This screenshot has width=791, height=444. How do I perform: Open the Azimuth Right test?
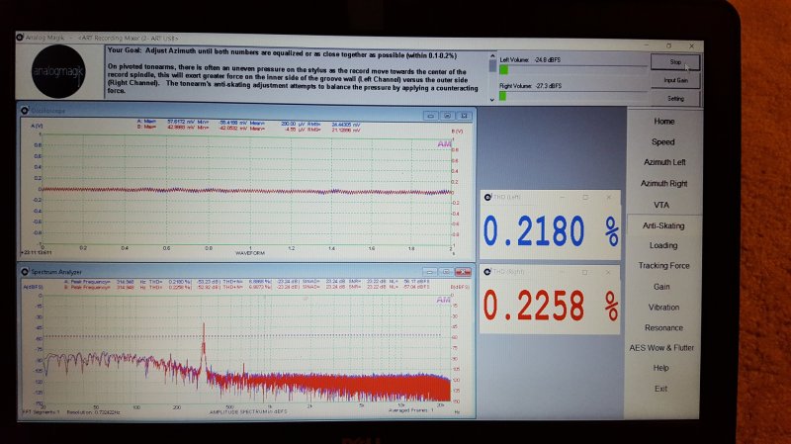pos(663,183)
